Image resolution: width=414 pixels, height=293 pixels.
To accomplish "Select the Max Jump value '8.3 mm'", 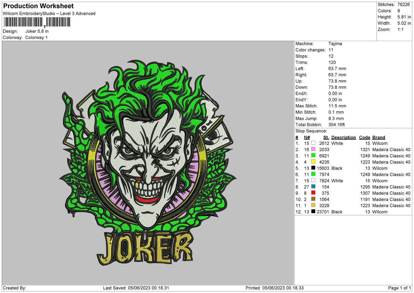I will pyautogui.click(x=336, y=118).
